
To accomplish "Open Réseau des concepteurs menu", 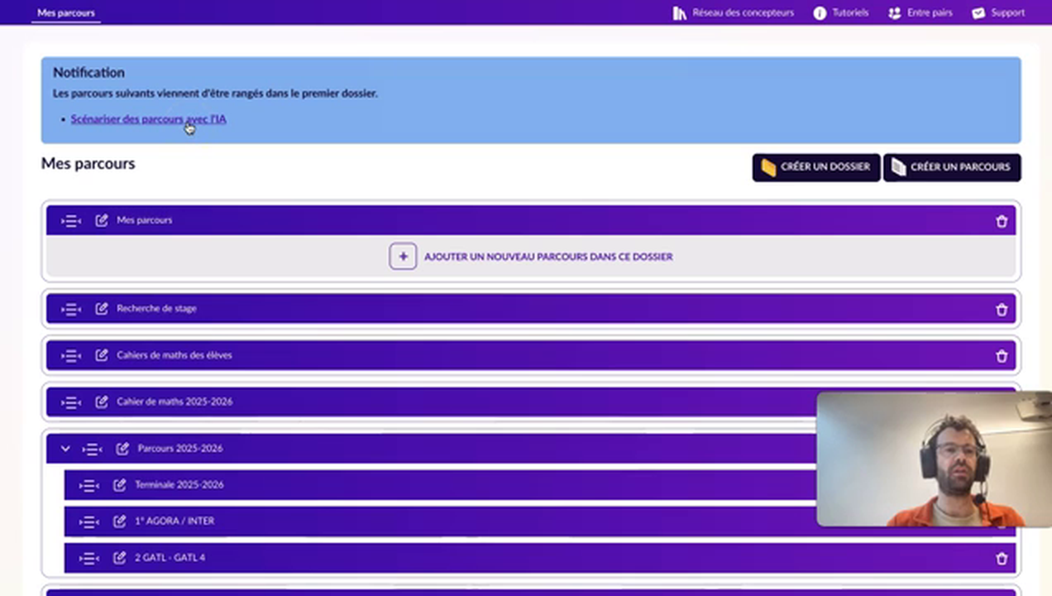I will pos(733,13).
